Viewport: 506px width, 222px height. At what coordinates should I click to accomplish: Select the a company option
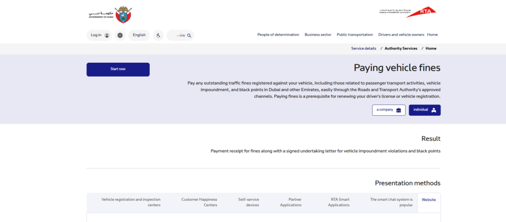click(389, 110)
